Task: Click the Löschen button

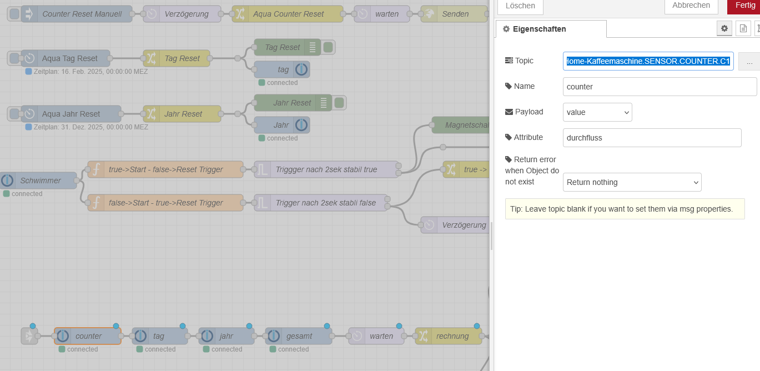Action: [520, 6]
